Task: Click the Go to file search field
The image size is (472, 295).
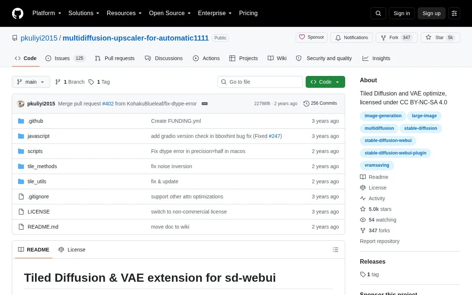Action: 260,82
